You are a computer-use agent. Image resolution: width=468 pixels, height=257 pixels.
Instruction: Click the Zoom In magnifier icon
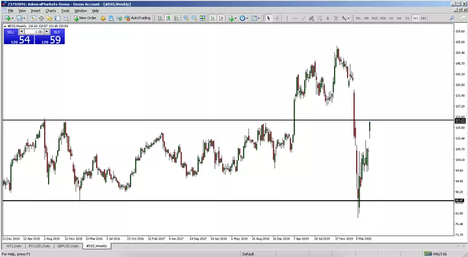tap(186, 18)
